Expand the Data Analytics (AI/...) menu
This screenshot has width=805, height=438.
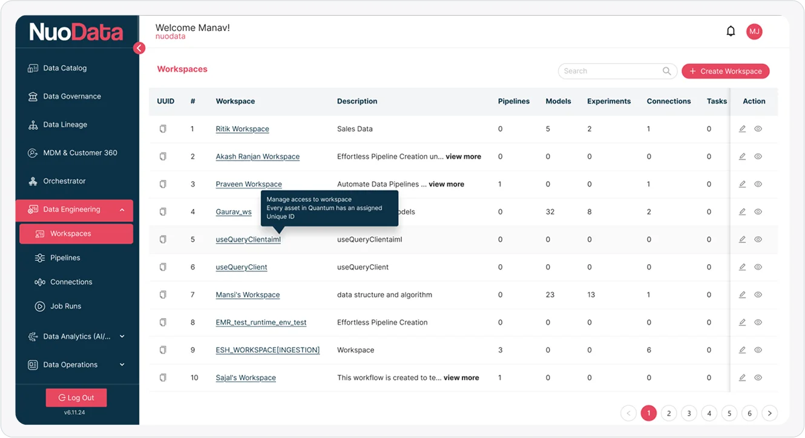click(122, 337)
